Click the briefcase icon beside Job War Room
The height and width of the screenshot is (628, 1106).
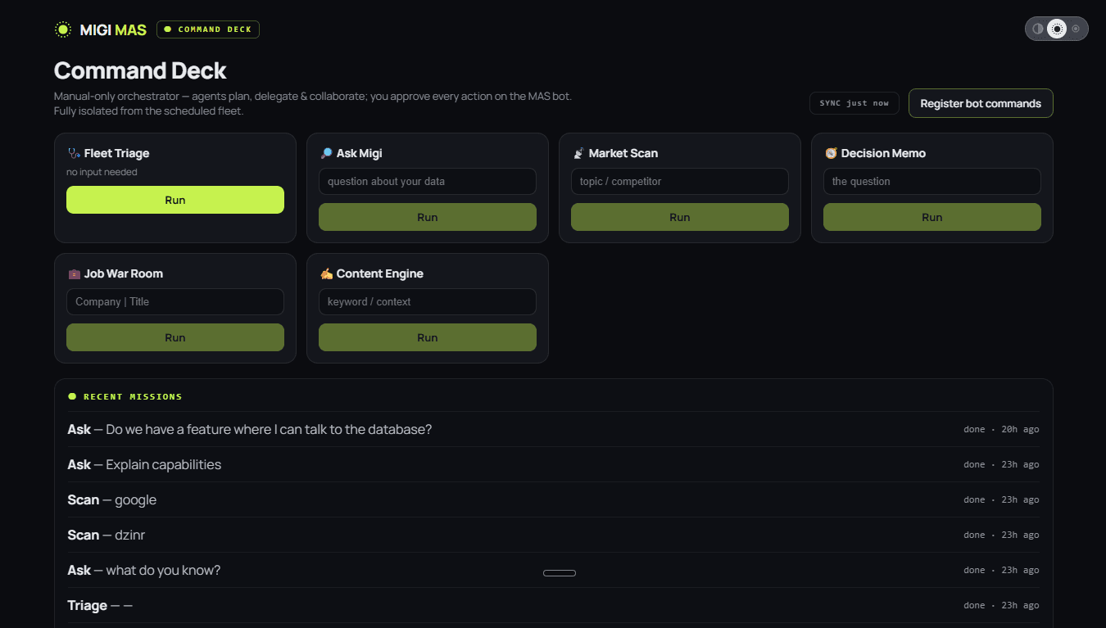pyautogui.click(x=74, y=273)
